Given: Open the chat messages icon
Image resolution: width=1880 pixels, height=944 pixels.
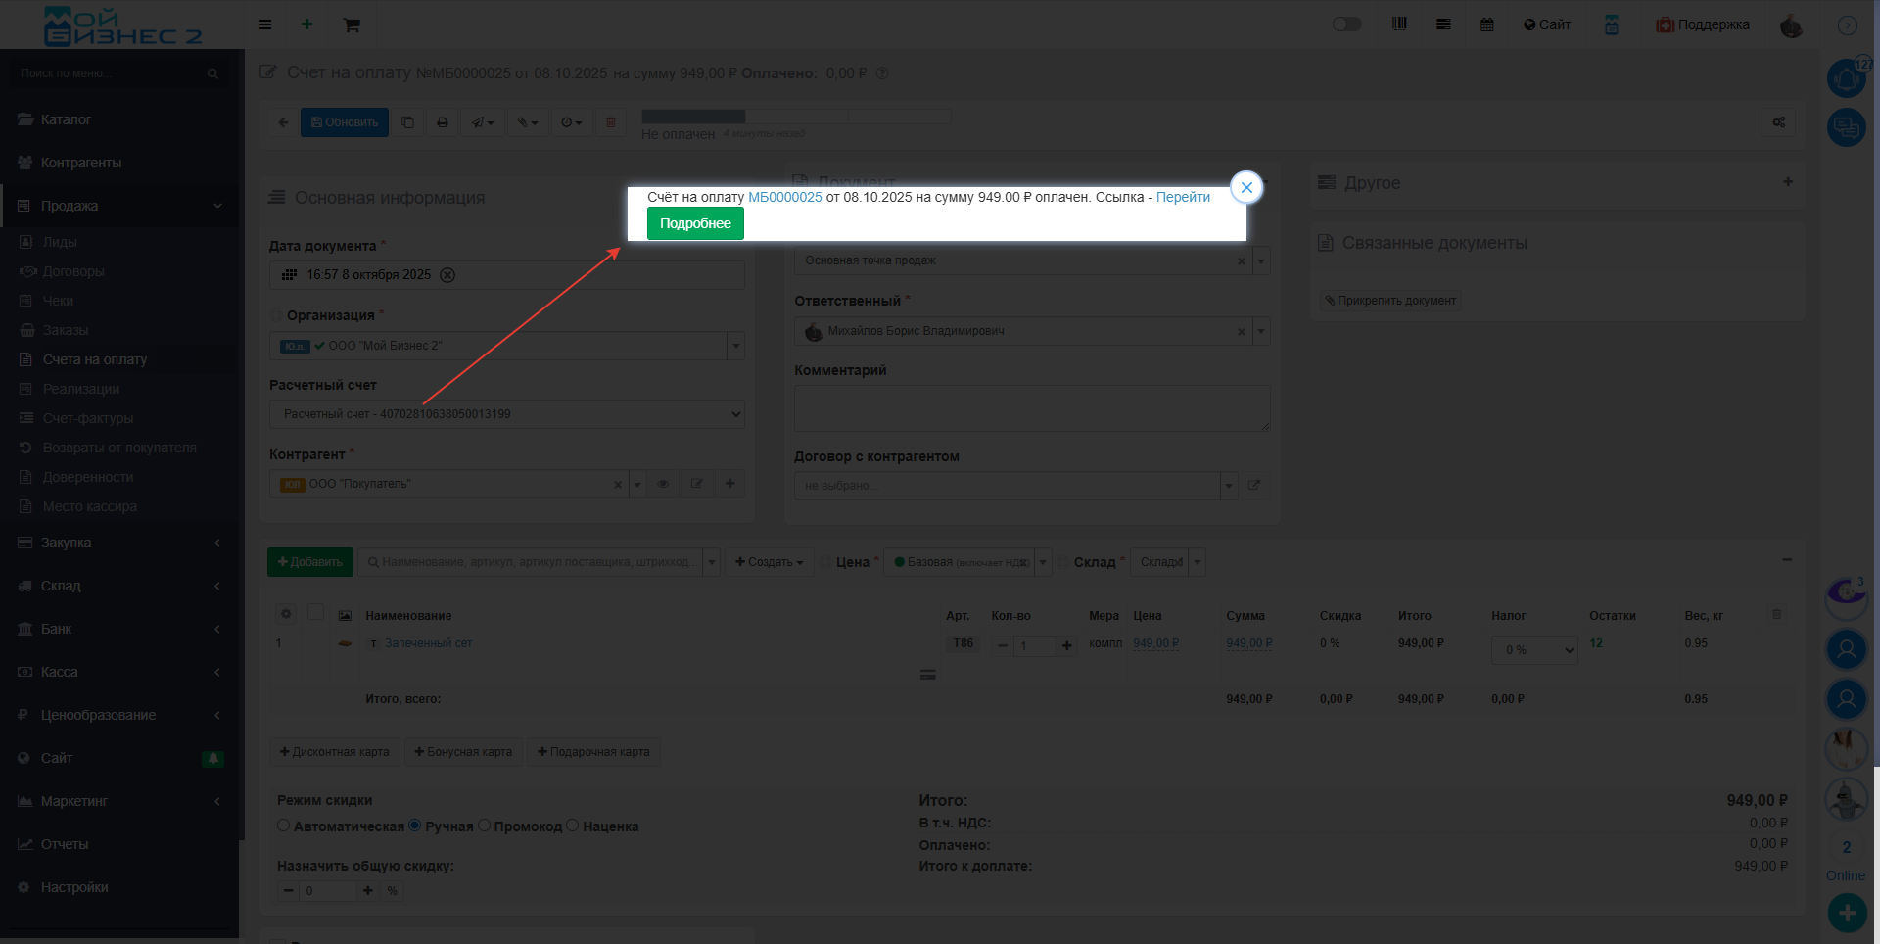Looking at the screenshot, I should click(x=1846, y=127).
